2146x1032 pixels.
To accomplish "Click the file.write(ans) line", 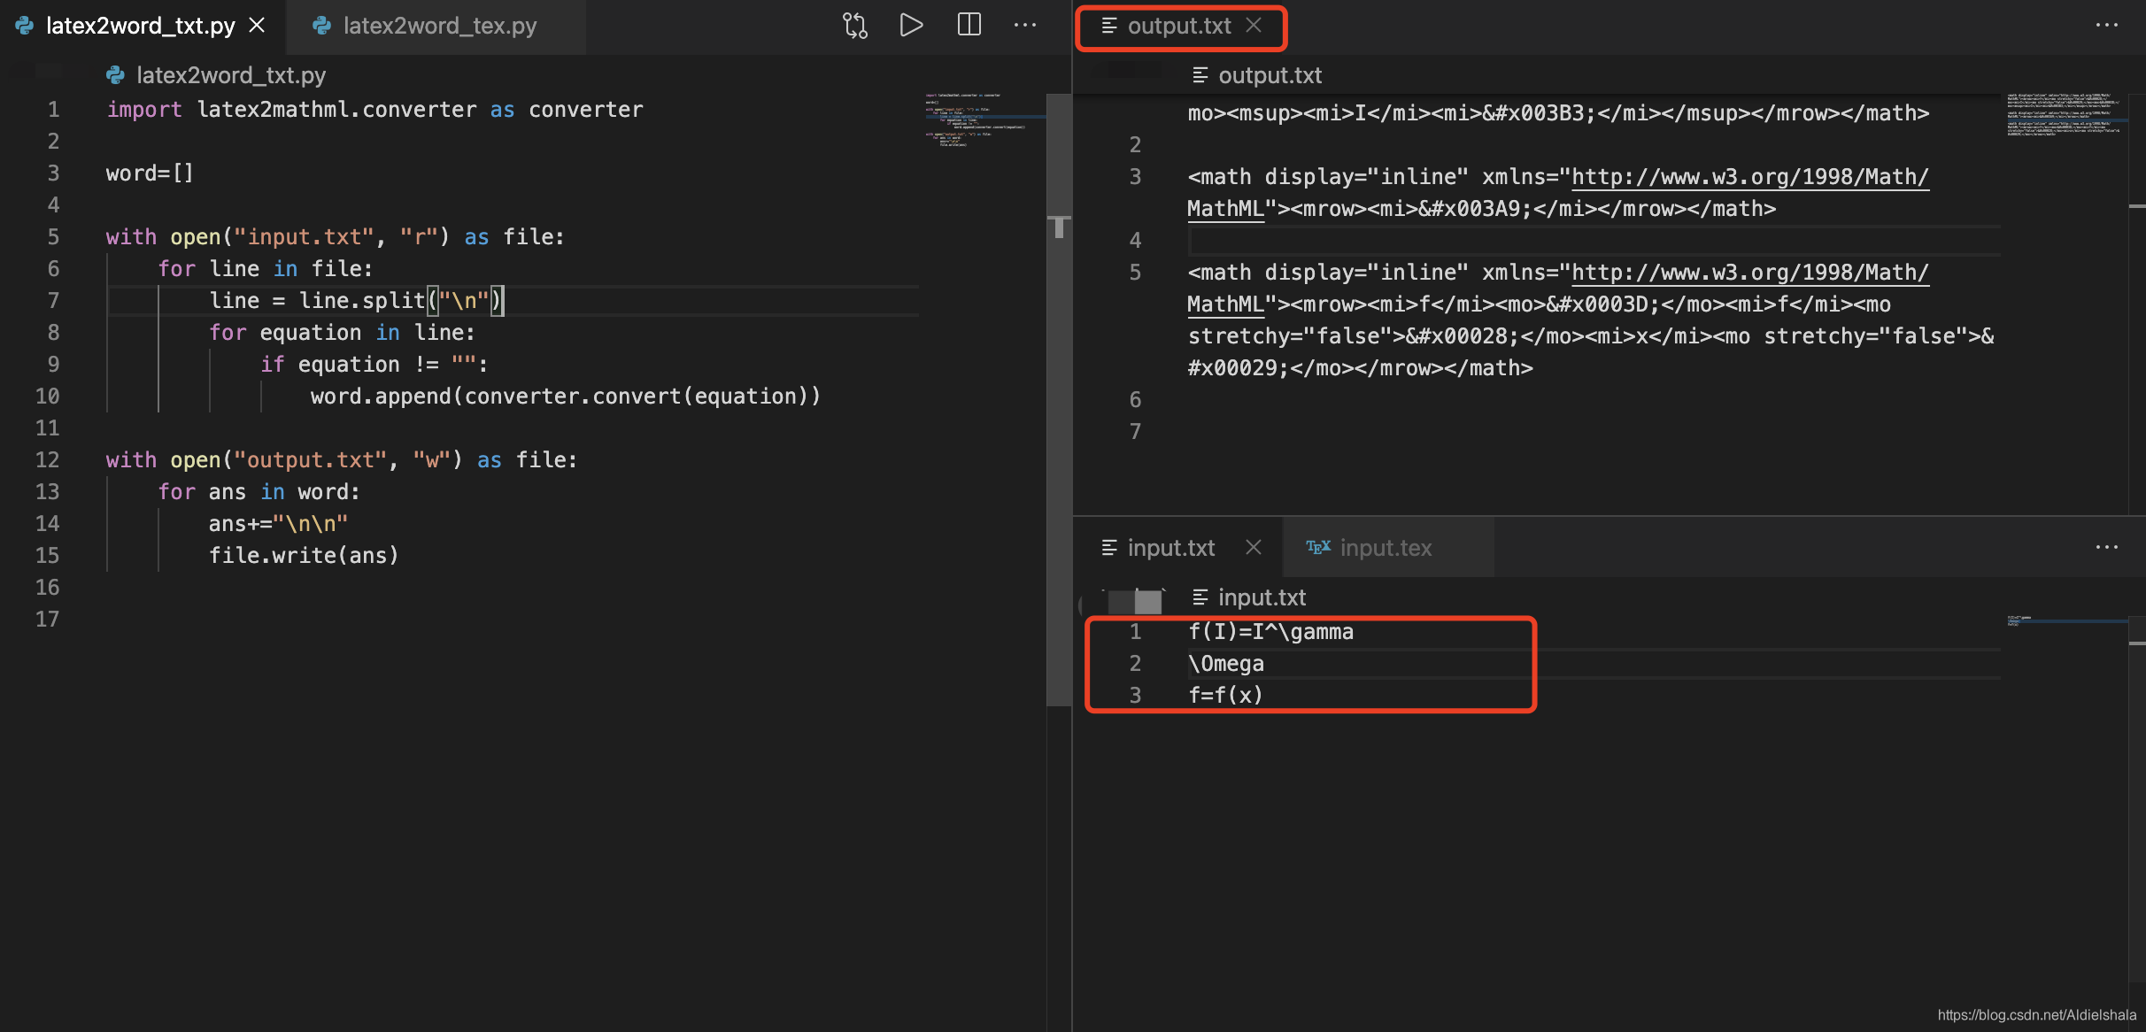I will (304, 556).
